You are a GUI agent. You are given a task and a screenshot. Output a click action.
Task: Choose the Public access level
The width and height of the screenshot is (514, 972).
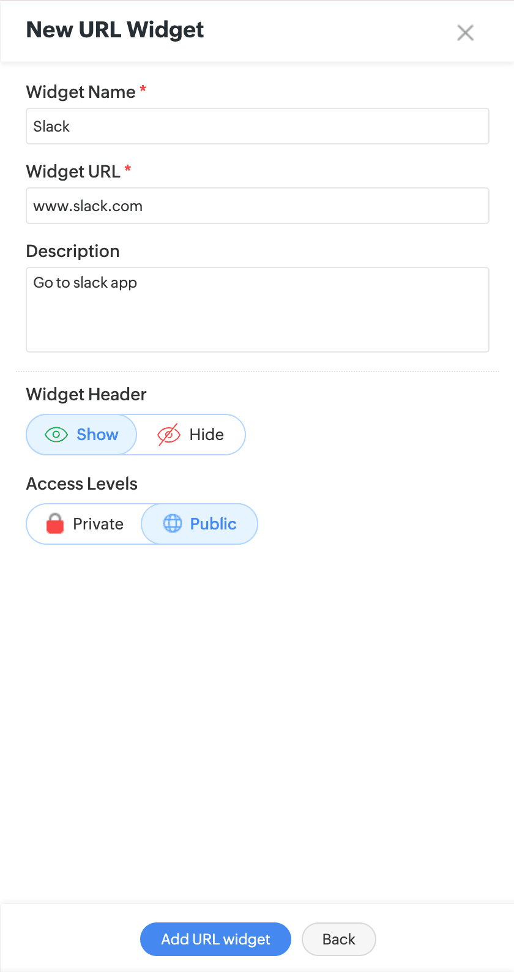[x=199, y=524]
